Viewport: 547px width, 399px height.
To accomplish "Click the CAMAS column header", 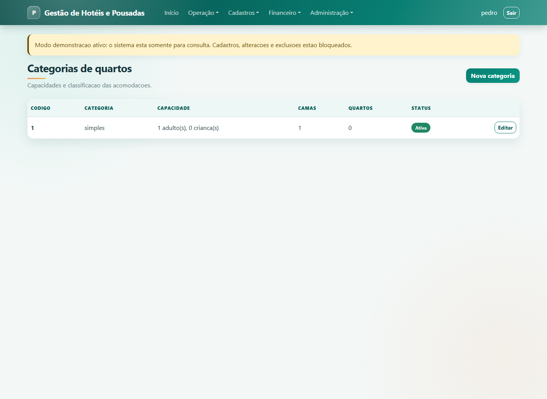I will coord(307,108).
